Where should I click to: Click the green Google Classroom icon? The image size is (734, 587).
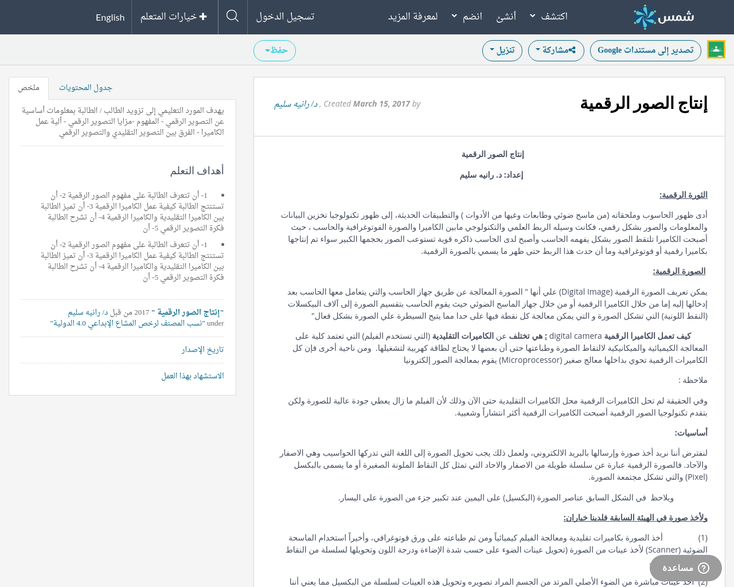click(716, 50)
